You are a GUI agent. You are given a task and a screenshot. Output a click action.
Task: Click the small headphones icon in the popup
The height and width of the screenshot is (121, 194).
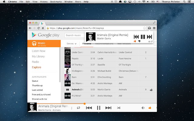point(149,41)
